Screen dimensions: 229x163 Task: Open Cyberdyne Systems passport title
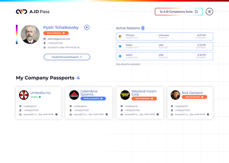(89, 93)
